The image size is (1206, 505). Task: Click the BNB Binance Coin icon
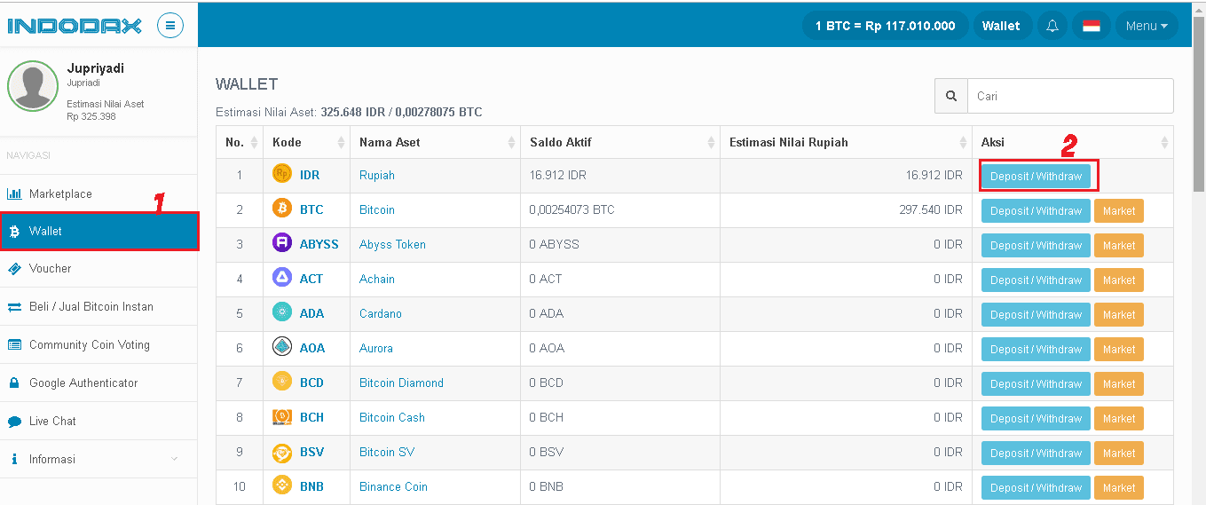282,485
